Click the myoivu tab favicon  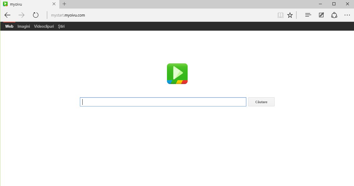click(x=5, y=4)
